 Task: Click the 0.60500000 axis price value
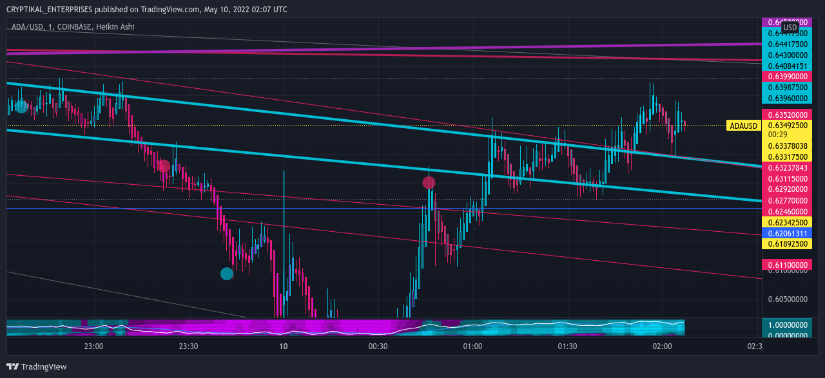click(788, 299)
